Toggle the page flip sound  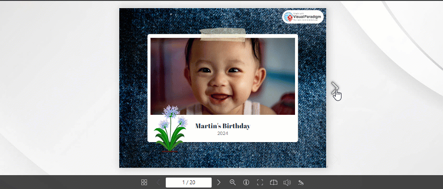[287, 182]
